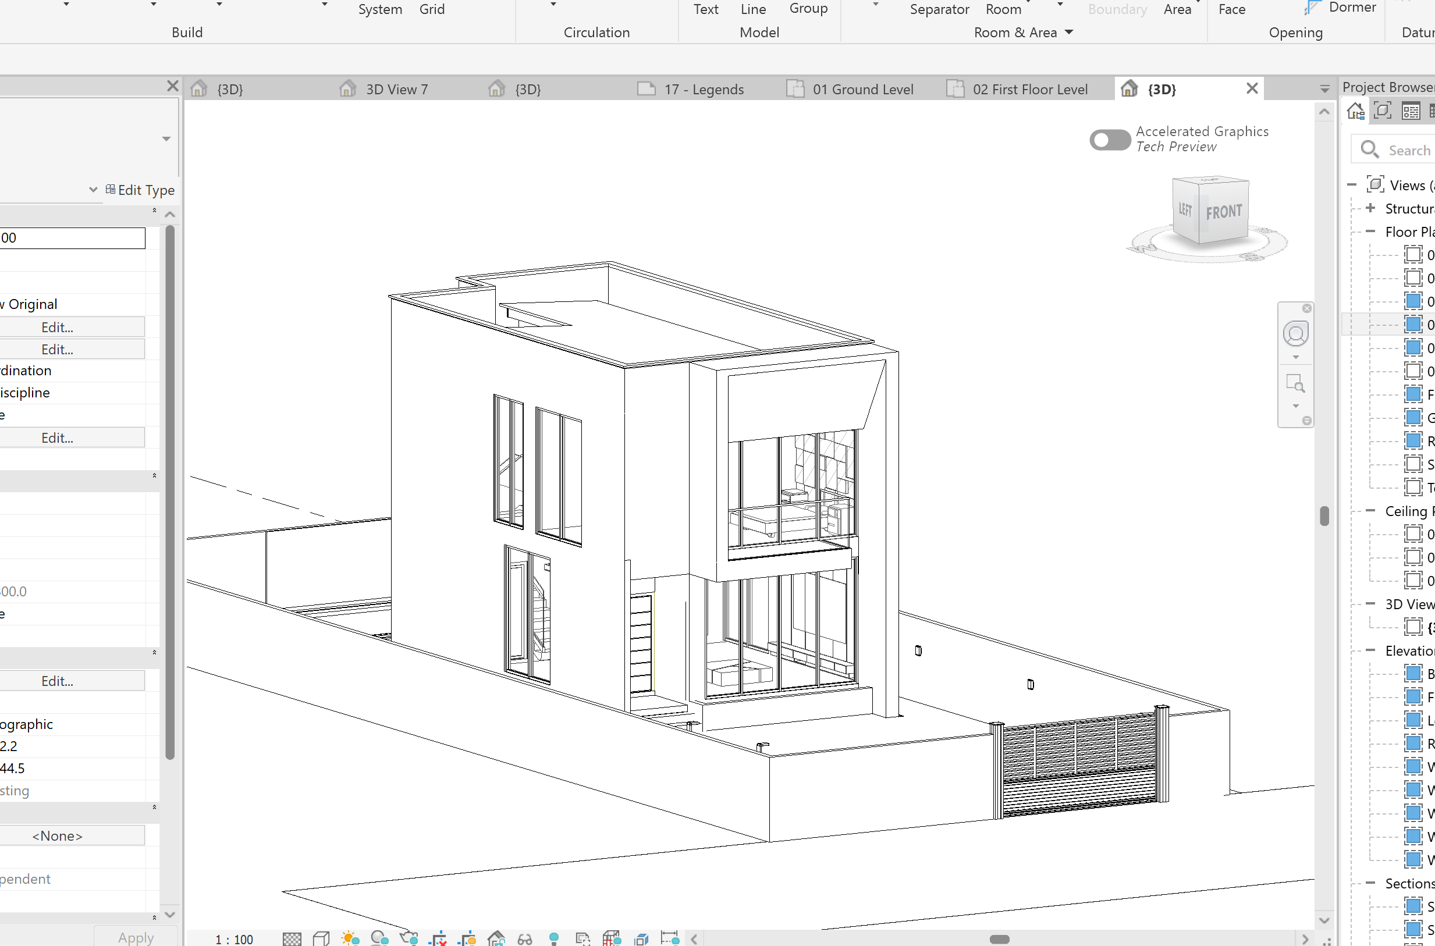Viewport: 1435px width, 946px height.
Task: Open the Visual Style cube icon
Action: 321,939
